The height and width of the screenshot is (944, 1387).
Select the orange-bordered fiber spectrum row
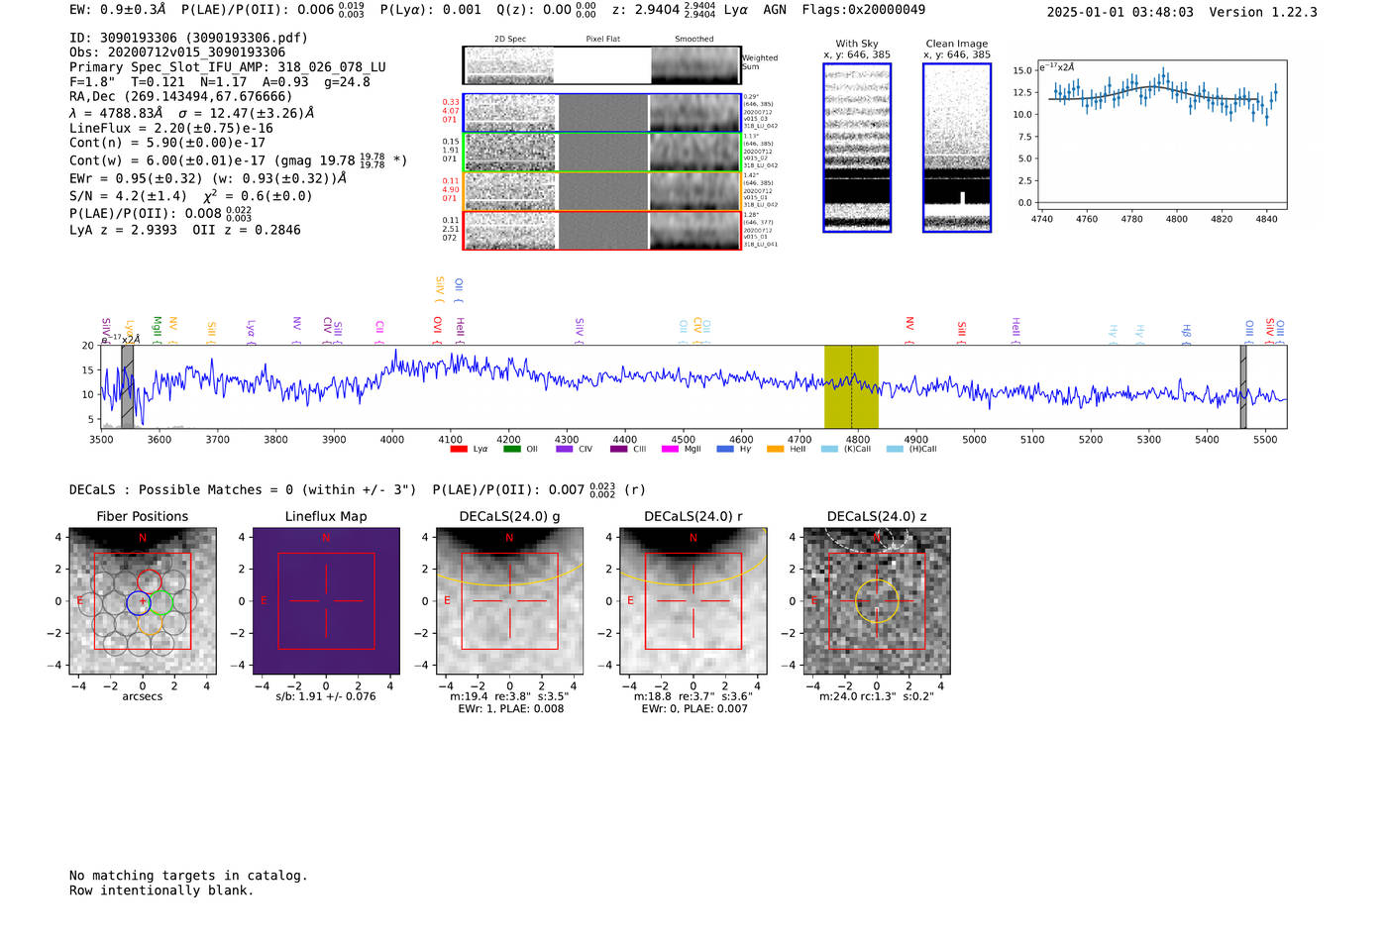pos(601,191)
